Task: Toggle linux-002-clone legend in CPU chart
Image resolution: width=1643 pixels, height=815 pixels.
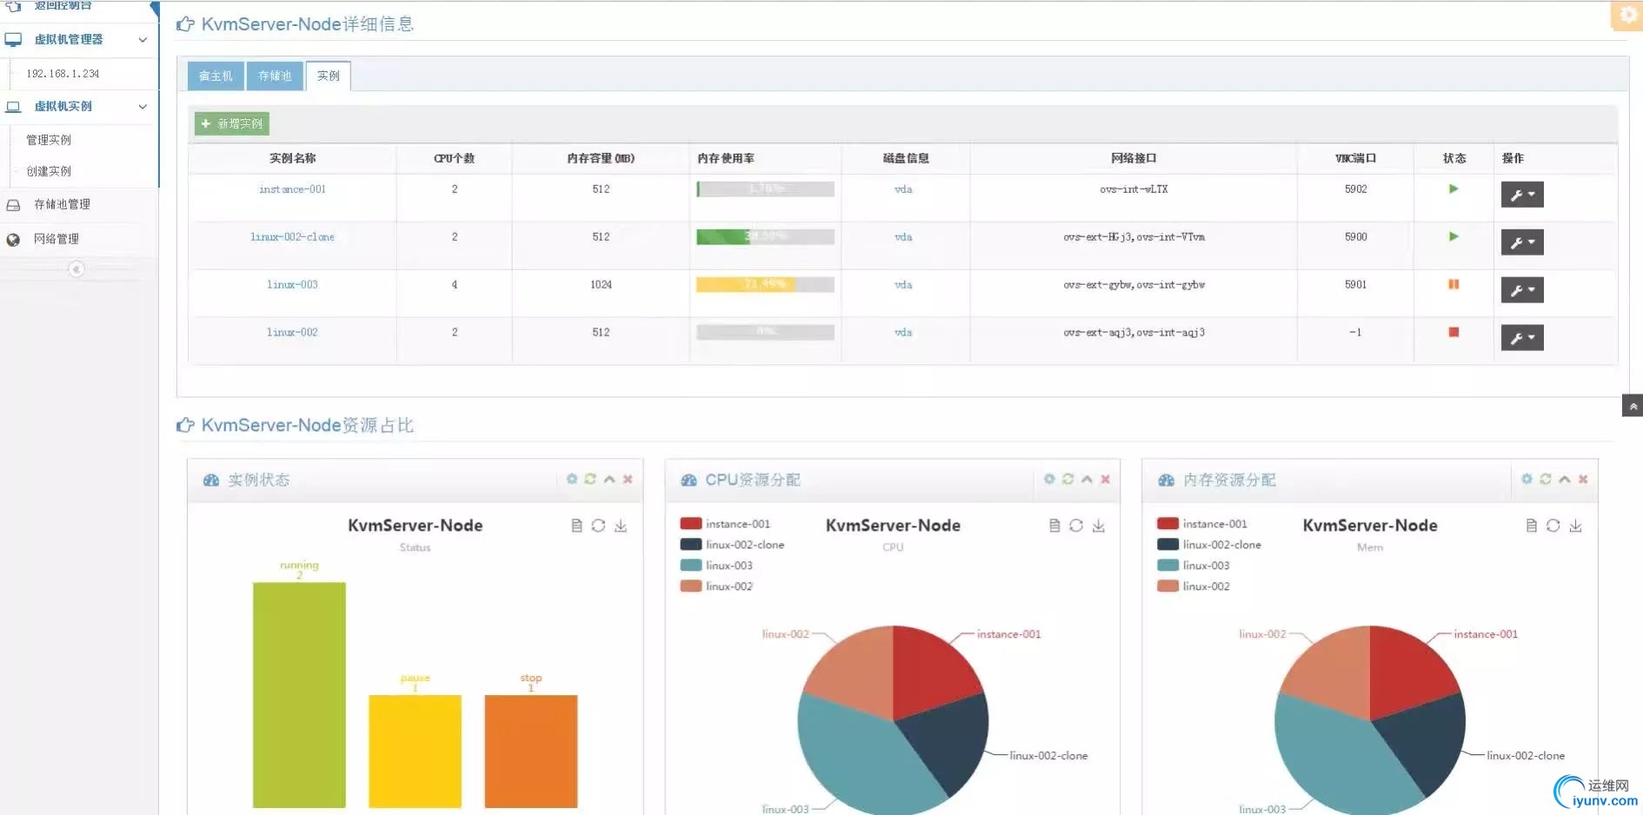Action: coord(732,545)
